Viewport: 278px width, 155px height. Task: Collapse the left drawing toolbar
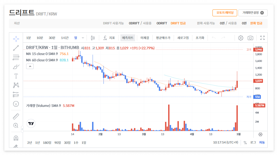22,129
